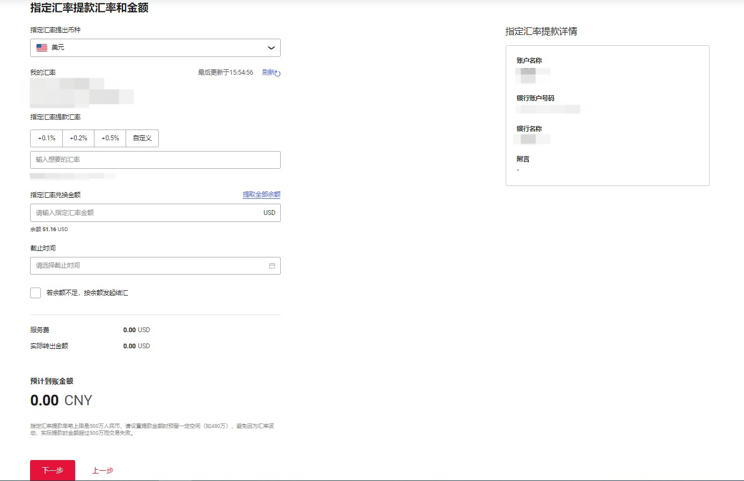Expand the currency dropdown chevron arrow
744x481 pixels.
271,48
